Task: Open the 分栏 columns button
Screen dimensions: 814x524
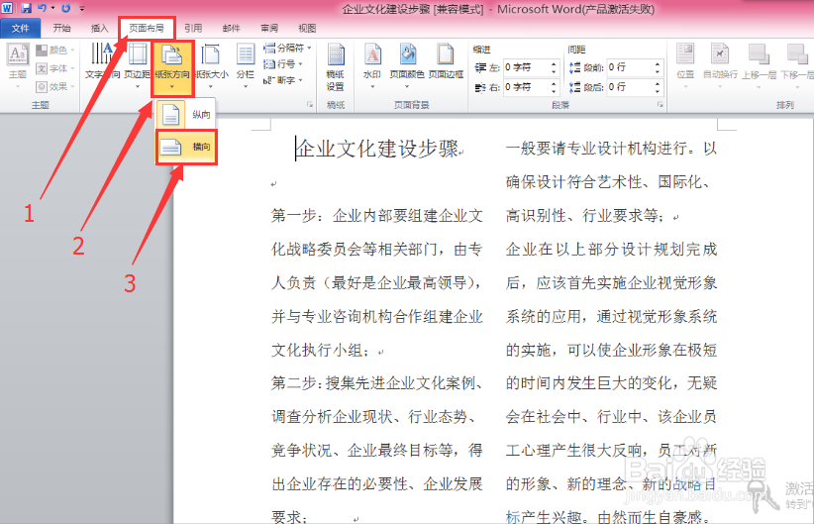Action: point(245,65)
